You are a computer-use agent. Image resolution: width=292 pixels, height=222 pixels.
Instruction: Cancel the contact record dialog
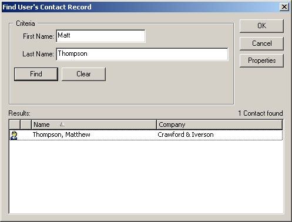point(261,43)
